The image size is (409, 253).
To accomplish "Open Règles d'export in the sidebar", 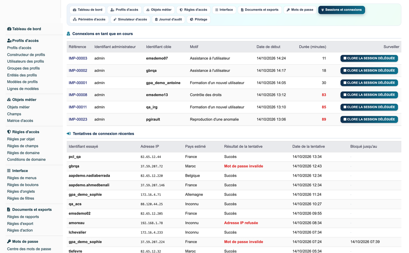I will 20,223.
